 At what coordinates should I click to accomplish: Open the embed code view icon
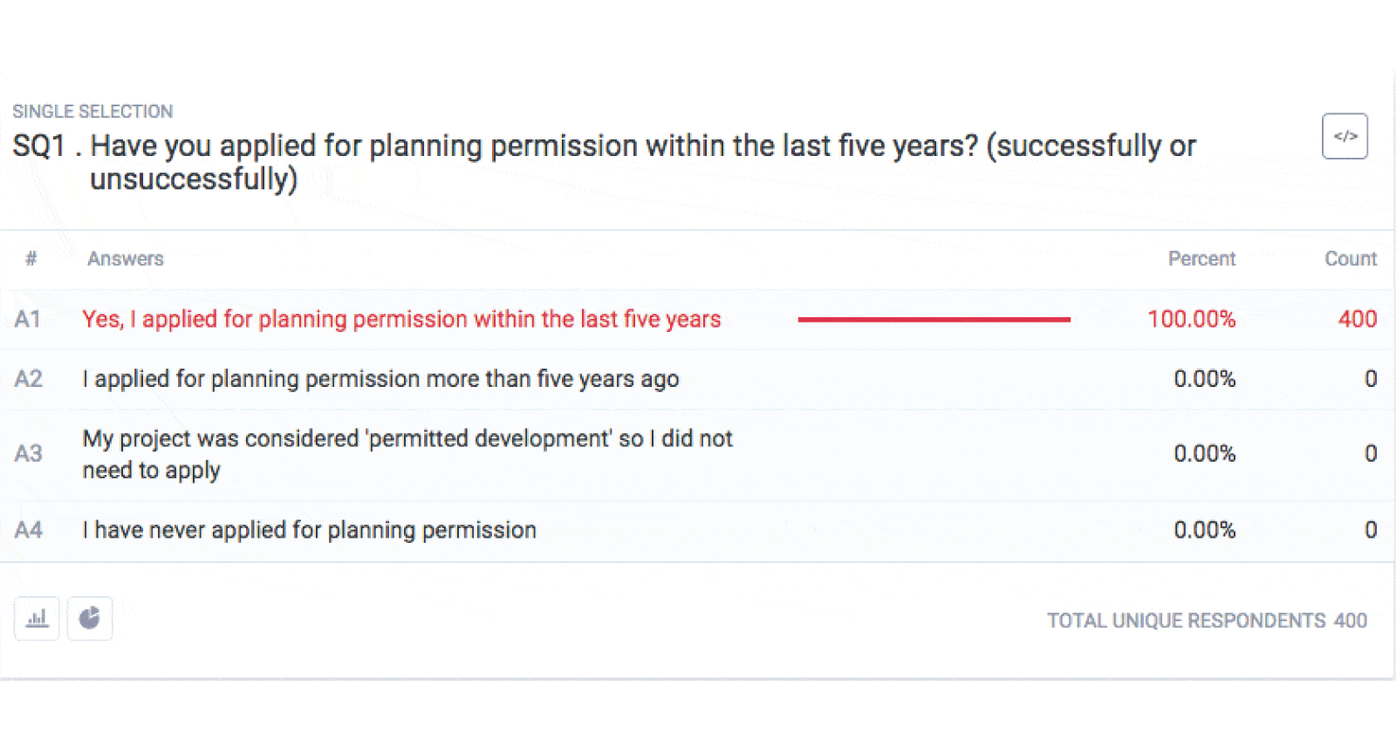(x=1345, y=136)
